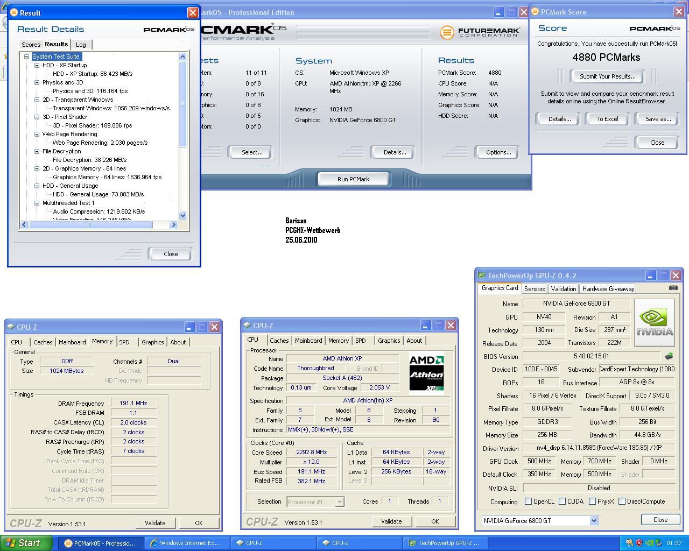This screenshot has height=551, width=689.
Task: Click the BIOS save chip icon in GPU-Z
Action: 669,356
